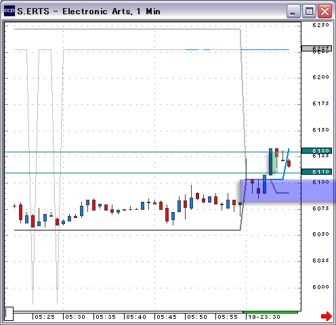Click the small box at bottom-left of time axis
This screenshot has width=336, height=325.
tap(9, 313)
